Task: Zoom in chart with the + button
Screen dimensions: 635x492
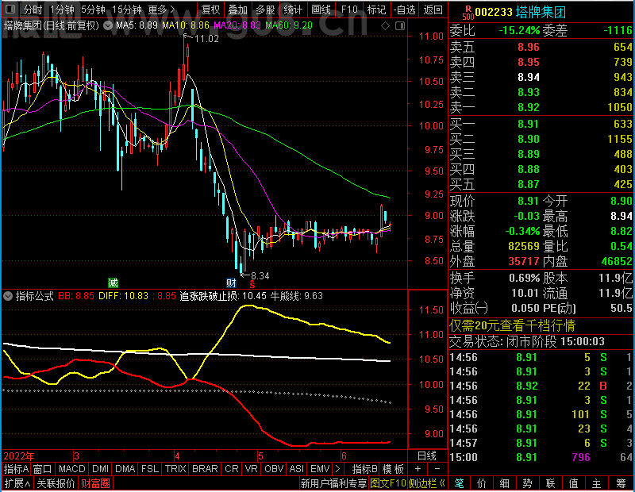Action: coord(418,469)
